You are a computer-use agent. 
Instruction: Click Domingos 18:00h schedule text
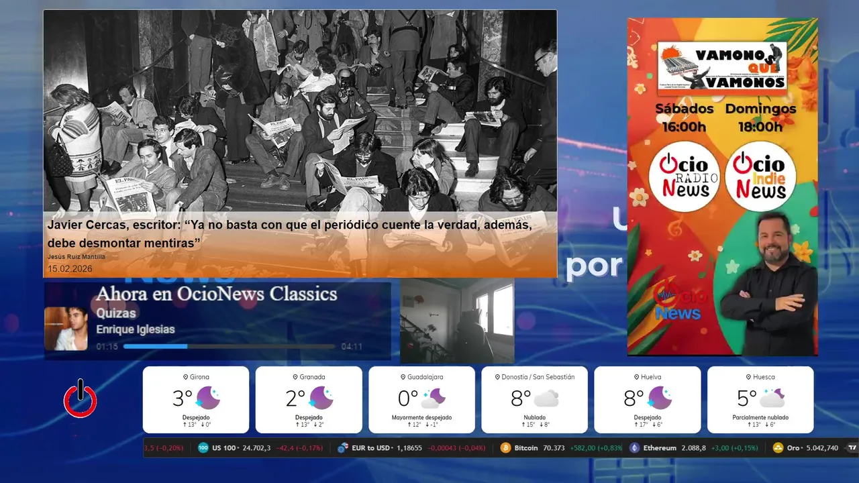tap(760, 117)
